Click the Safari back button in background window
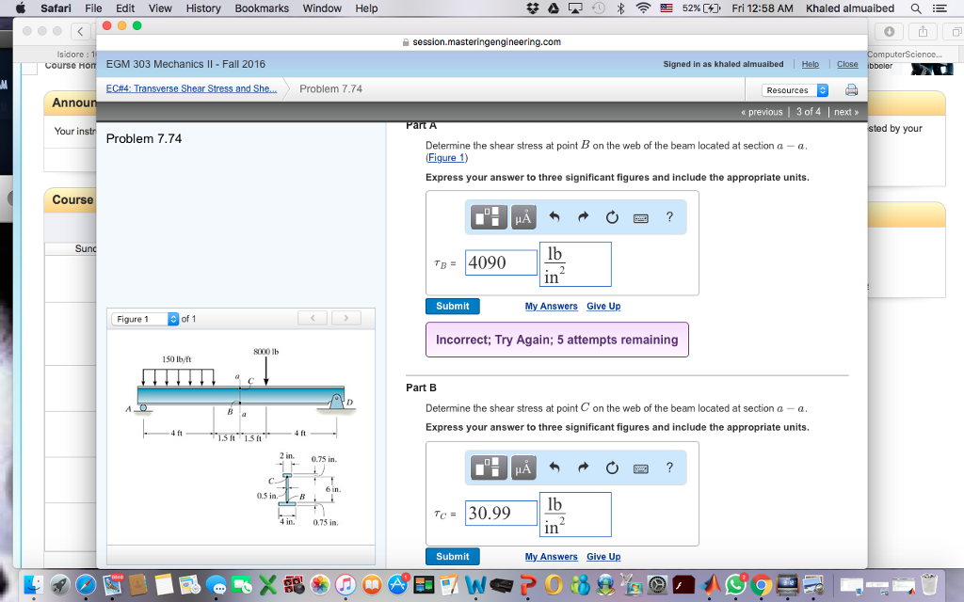The image size is (964, 602). (80, 31)
